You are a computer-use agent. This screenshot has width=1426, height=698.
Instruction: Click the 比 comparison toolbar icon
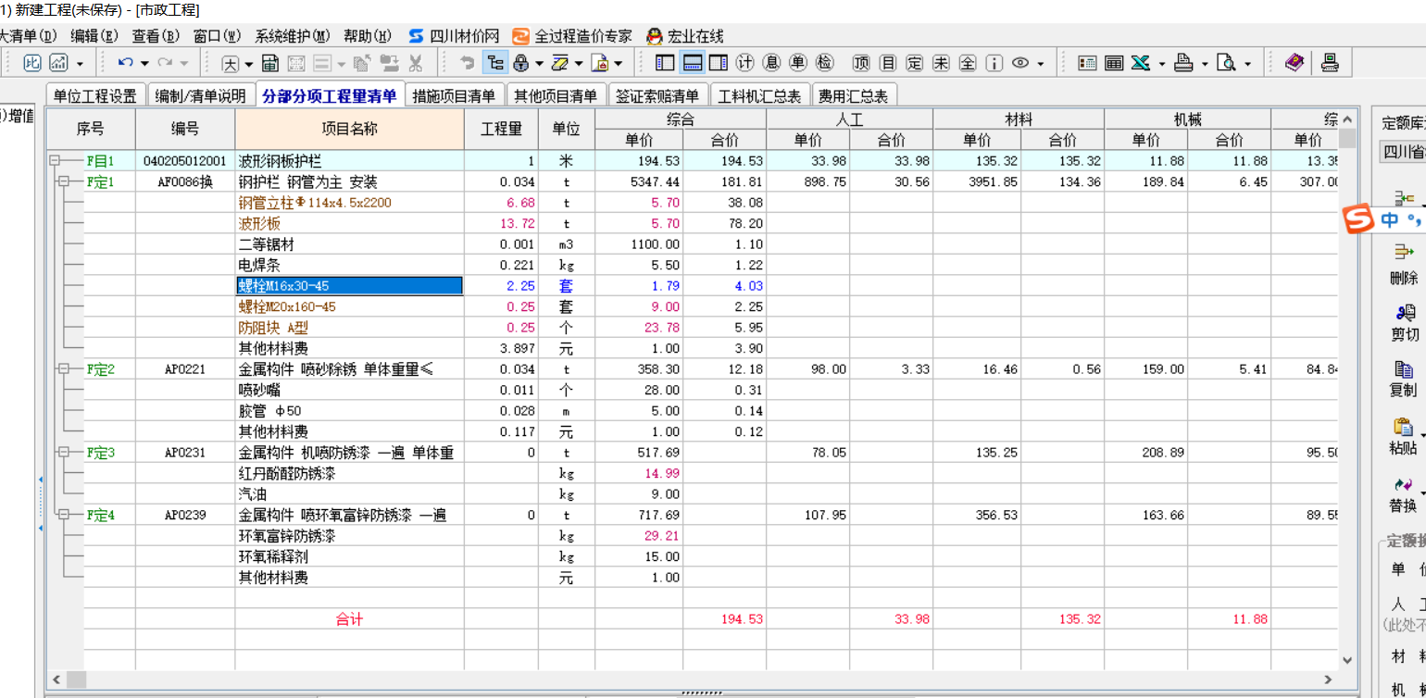(32, 63)
